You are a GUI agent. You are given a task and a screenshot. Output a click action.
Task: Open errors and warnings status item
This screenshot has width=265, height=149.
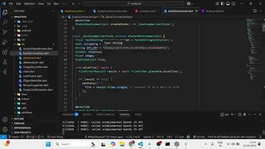point(35,137)
